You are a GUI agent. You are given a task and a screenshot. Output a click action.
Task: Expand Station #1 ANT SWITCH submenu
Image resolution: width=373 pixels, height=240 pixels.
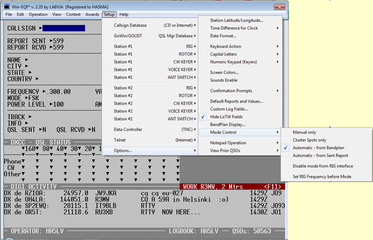(x=150, y=77)
